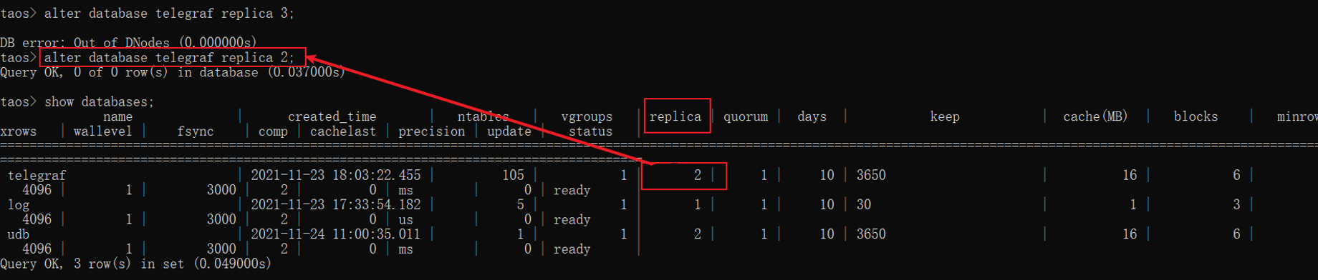Click the 'created_time' column header

point(332,116)
